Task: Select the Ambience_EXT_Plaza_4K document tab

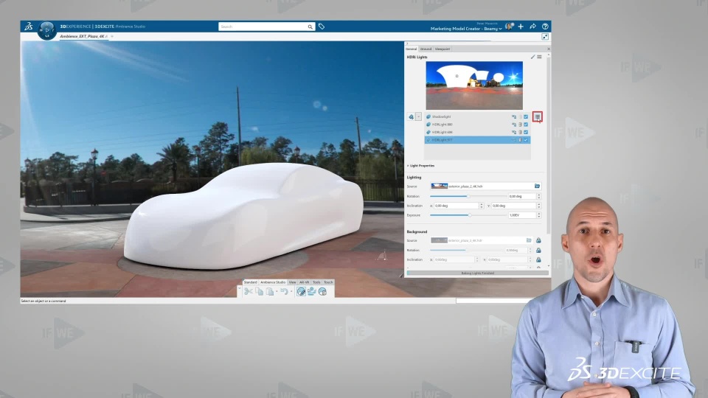Action: click(83, 36)
